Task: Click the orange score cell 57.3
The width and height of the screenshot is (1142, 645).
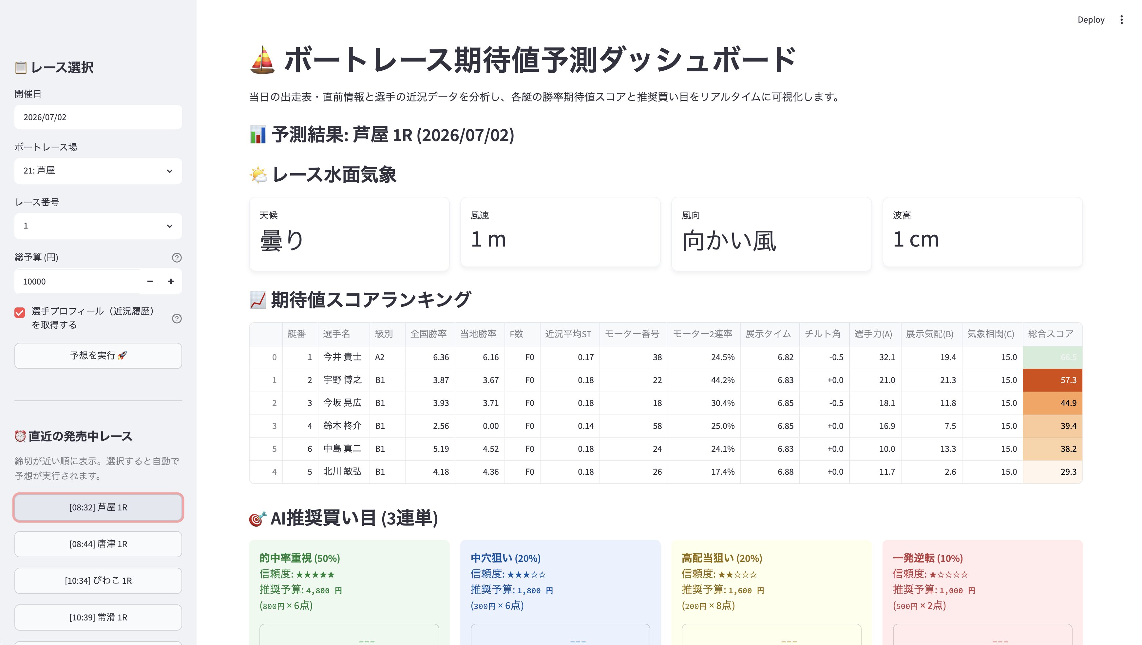Action: coord(1053,380)
